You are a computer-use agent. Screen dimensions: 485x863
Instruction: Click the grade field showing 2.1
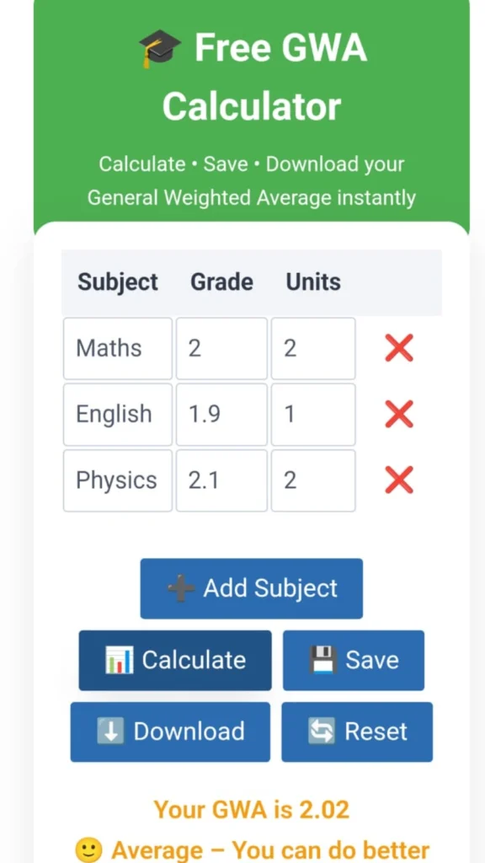pyautogui.click(x=221, y=480)
